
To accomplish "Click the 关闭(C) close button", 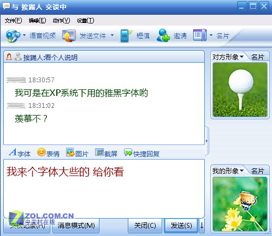I will 145,226.
